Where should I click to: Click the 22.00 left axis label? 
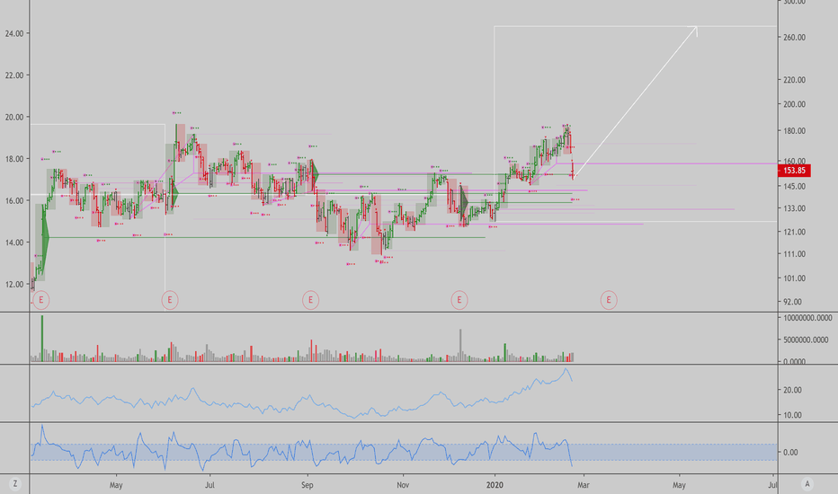[13, 75]
